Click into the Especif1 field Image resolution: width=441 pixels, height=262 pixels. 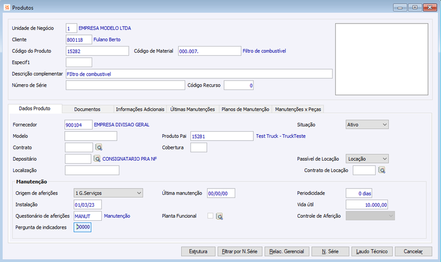pos(79,62)
